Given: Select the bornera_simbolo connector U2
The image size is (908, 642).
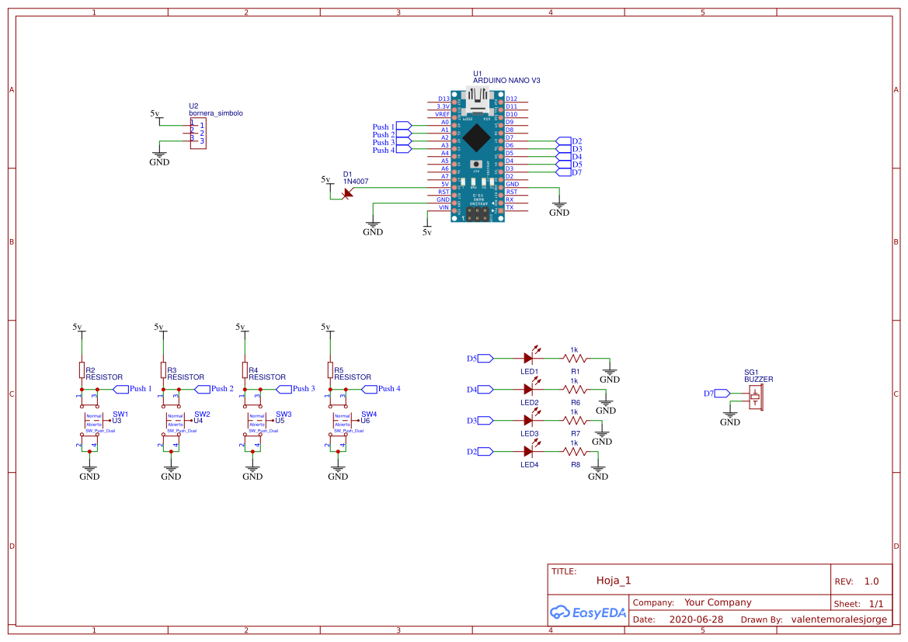Looking at the screenshot, I should click(199, 132).
